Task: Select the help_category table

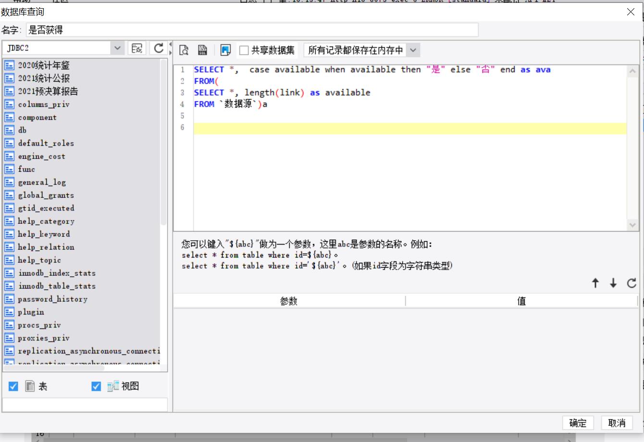Action: click(x=46, y=221)
